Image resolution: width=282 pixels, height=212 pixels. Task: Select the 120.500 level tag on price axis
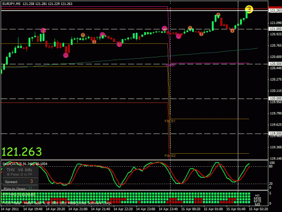tap(275, 64)
